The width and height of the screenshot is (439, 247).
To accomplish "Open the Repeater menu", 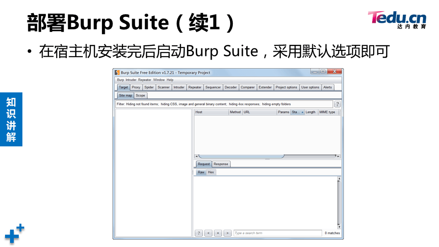I will pos(145,80).
